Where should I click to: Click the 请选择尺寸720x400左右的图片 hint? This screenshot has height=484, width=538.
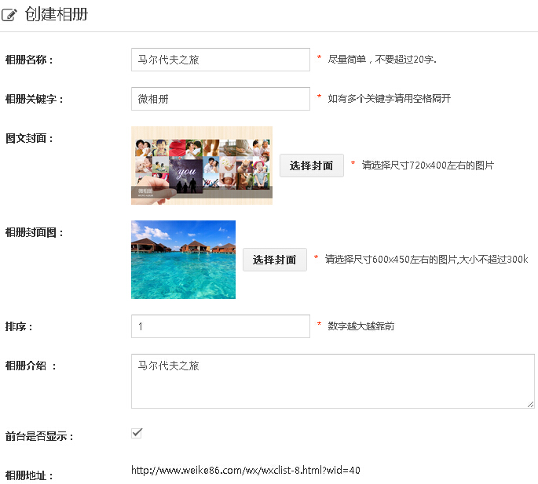427,166
